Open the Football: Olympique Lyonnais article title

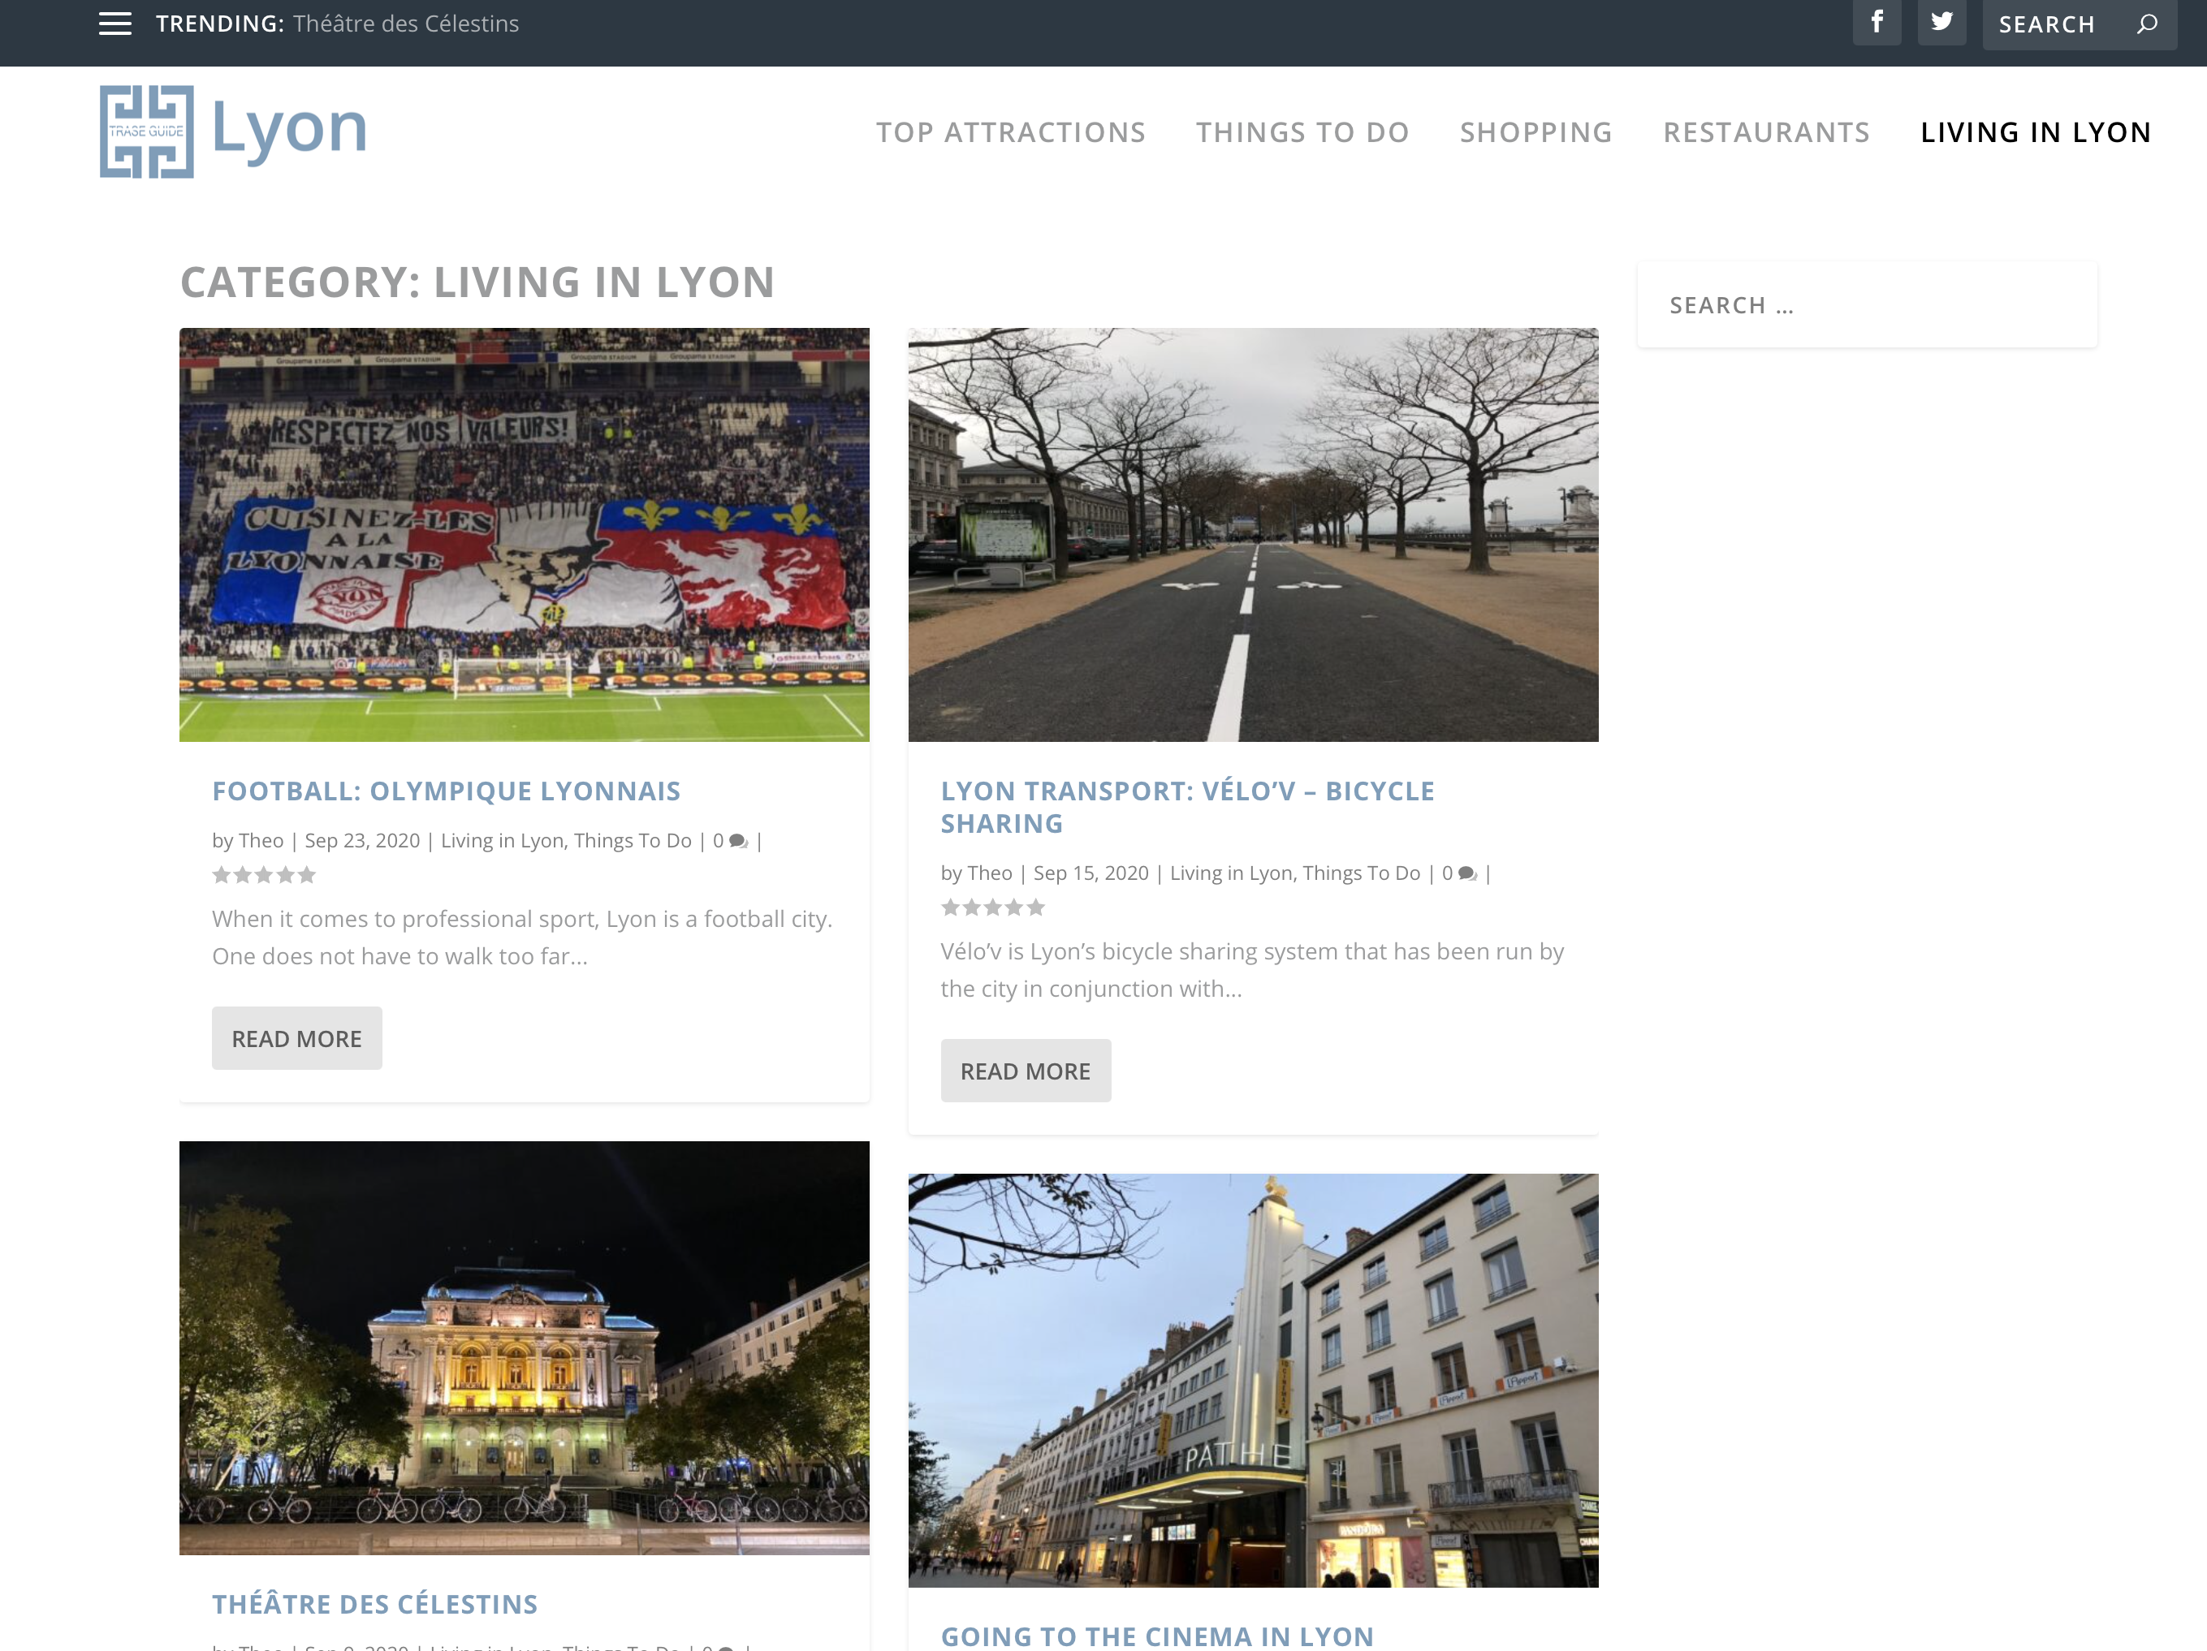coord(446,791)
